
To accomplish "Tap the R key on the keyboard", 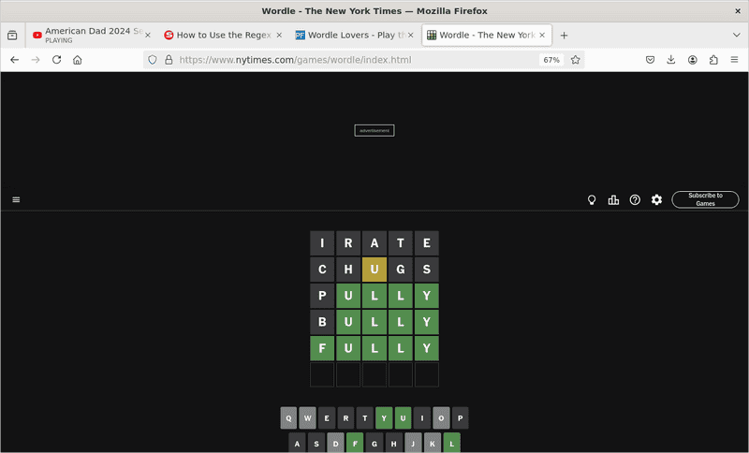I will coord(345,418).
